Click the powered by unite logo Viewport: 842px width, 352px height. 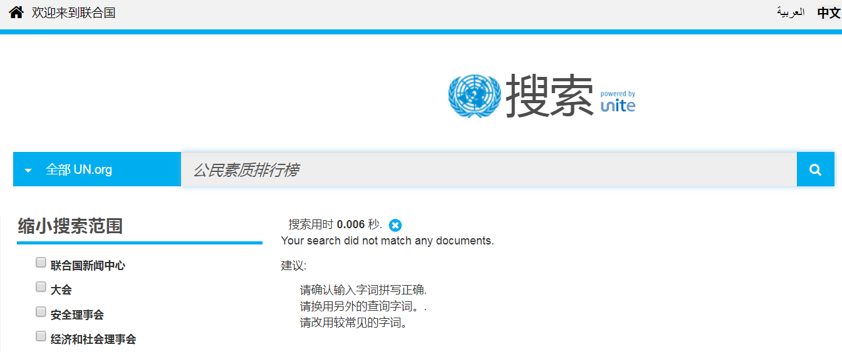[618, 102]
